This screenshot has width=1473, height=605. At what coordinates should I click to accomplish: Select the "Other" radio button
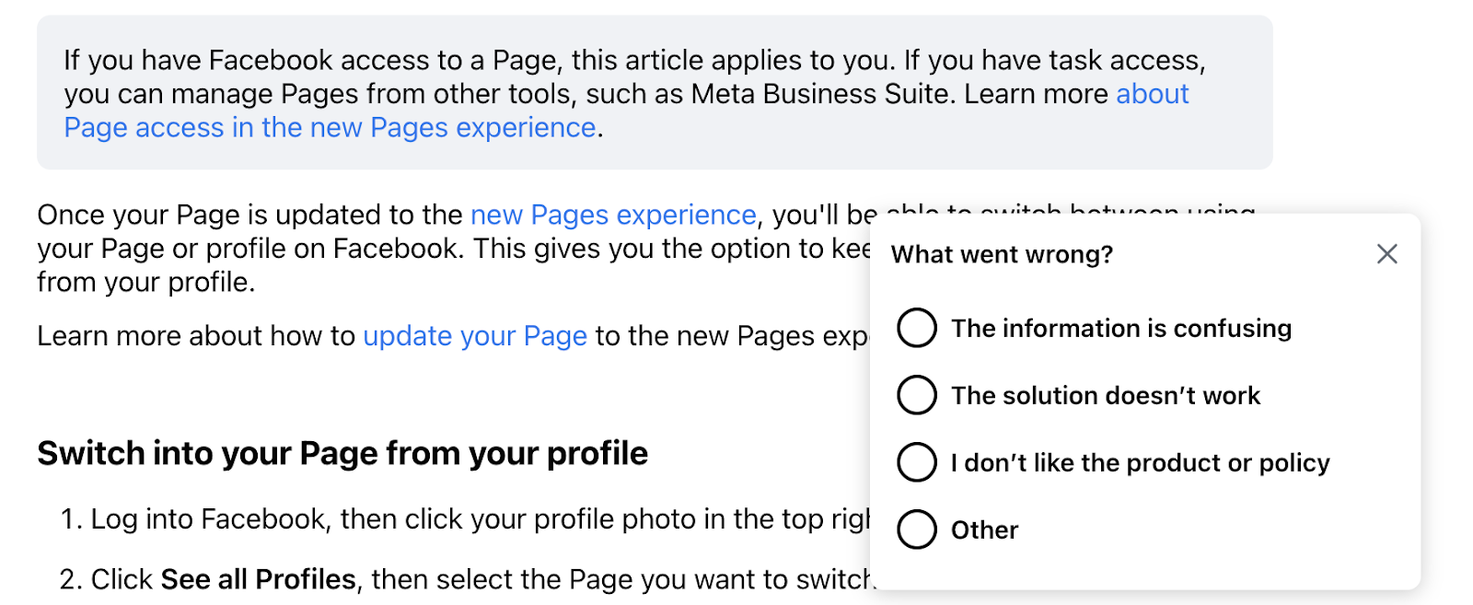[x=917, y=529]
